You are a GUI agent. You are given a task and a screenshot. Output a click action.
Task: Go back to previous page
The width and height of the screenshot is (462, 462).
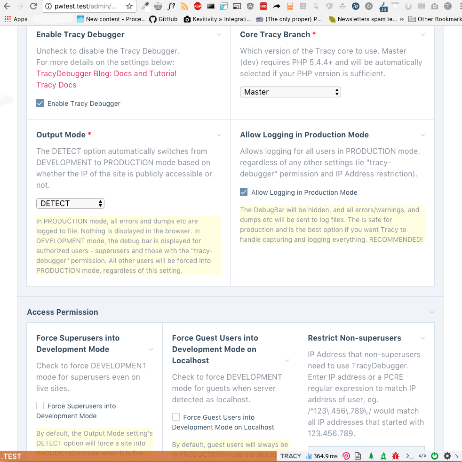[7, 6]
